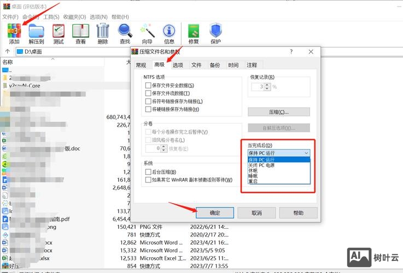Enable 保存文件流数据(T) checkbox
The width and height of the screenshot is (403, 273).
click(x=148, y=93)
